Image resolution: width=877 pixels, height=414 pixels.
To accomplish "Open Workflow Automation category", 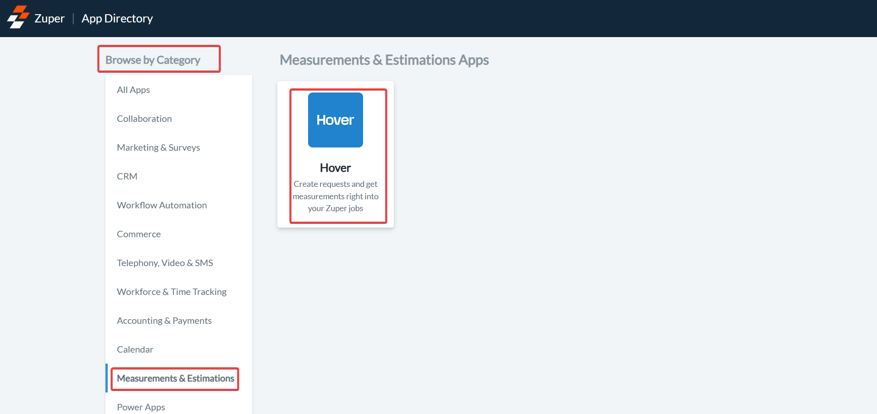I will coord(162,205).
